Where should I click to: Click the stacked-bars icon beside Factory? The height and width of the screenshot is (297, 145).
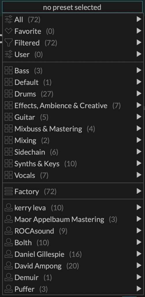pos(8,191)
